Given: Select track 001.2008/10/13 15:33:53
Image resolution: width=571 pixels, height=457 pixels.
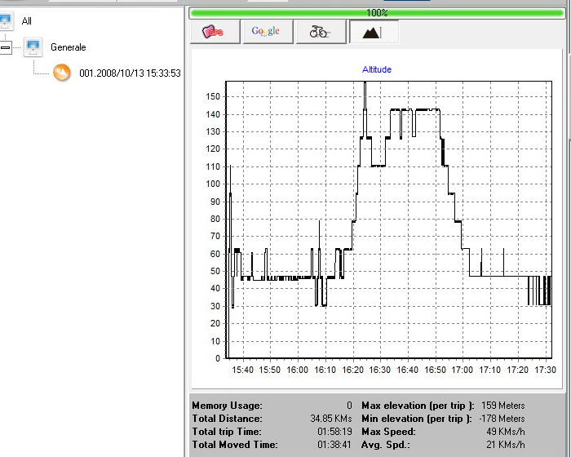Looking at the screenshot, I should pyautogui.click(x=130, y=73).
